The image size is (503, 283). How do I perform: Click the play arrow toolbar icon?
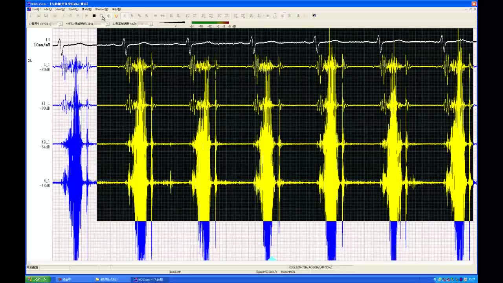tap(86, 16)
